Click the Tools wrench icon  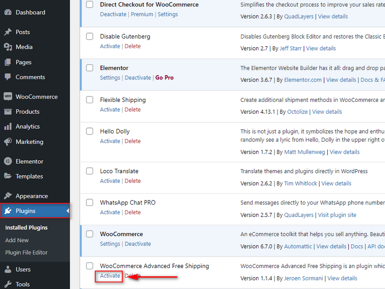[x=8, y=284]
